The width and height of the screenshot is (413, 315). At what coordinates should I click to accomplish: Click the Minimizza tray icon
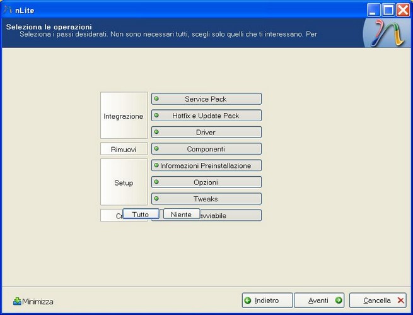click(33, 302)
